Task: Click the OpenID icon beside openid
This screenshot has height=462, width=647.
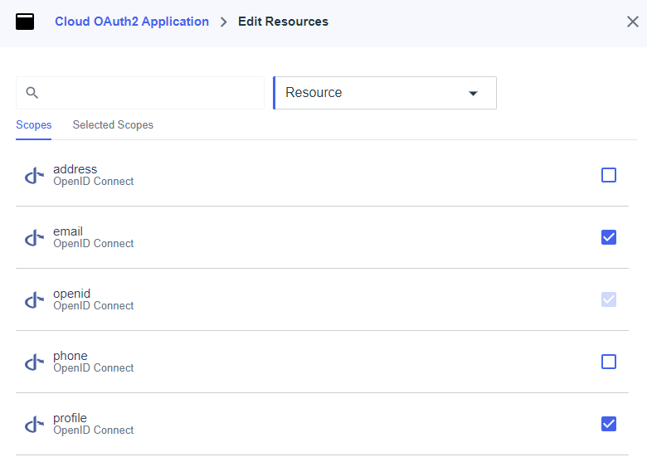Action: coord(34,299)
